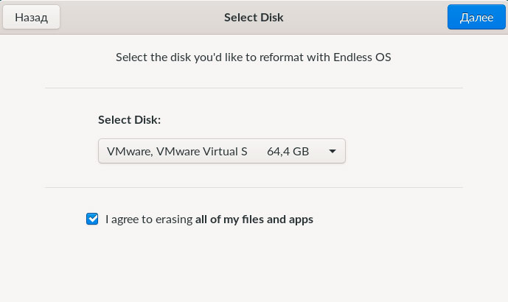
Task: Open the Select Disk combo box
Action: pyautogui.click(x=221, y=151)
